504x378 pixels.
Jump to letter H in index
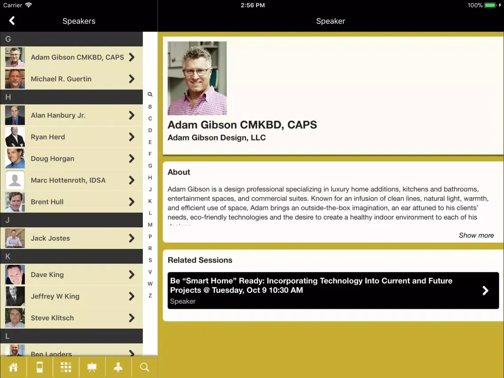point(150,177)
